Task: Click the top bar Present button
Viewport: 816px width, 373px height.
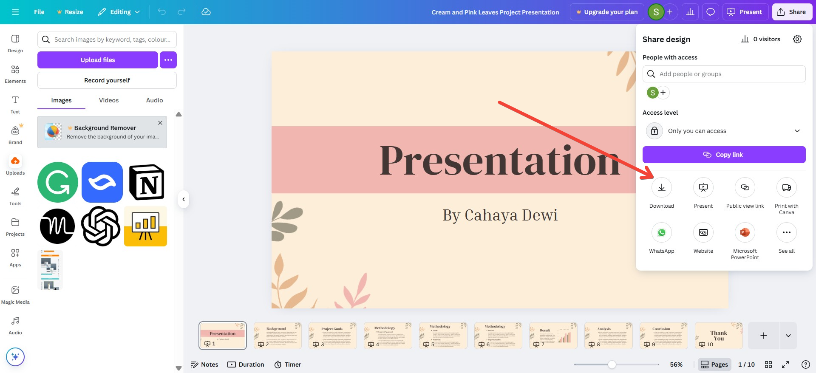Action: [x=745, y=12]
